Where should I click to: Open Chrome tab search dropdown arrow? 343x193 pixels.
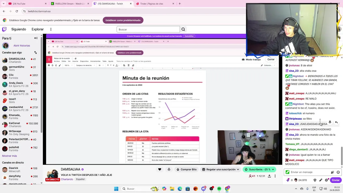pos(3,3)
